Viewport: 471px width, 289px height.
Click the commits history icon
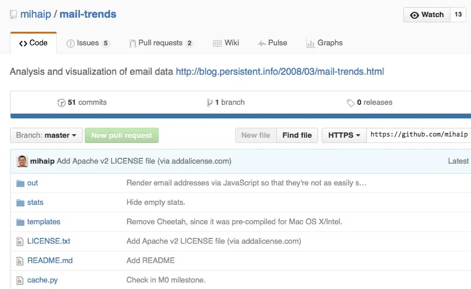pyautogui.click(x=61, y=102)
